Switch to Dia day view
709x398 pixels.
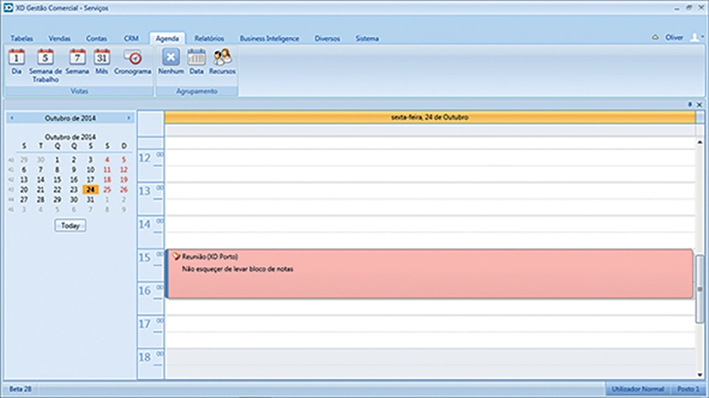tap(17, 62)
